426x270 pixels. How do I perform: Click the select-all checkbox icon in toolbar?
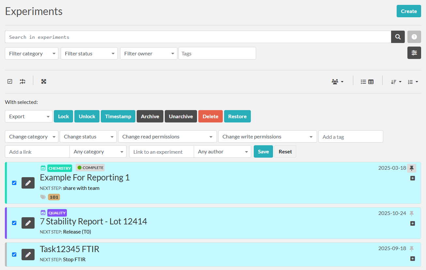click(x=10, y=81)
